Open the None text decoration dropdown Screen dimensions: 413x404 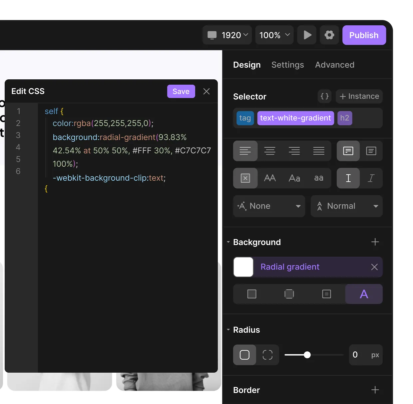(x=269, y=206)
